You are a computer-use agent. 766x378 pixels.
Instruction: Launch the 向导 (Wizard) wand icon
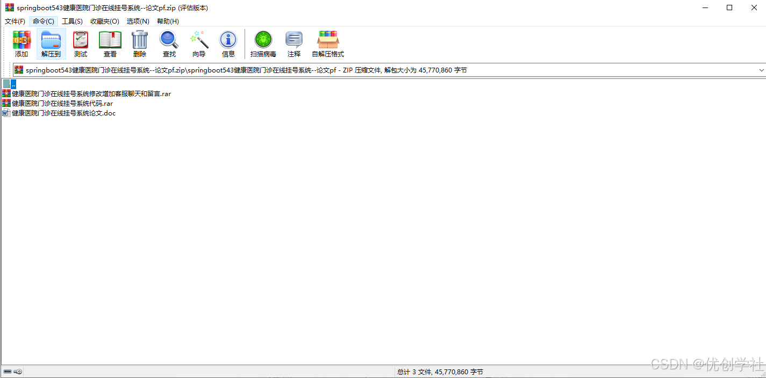click(199, 43)
